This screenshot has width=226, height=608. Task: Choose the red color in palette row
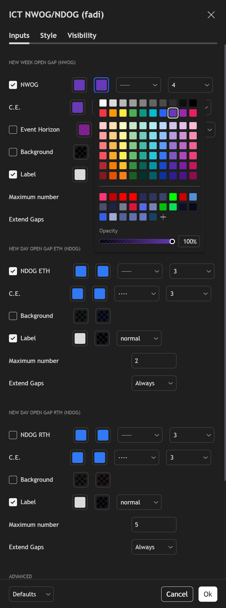[103, 113]
